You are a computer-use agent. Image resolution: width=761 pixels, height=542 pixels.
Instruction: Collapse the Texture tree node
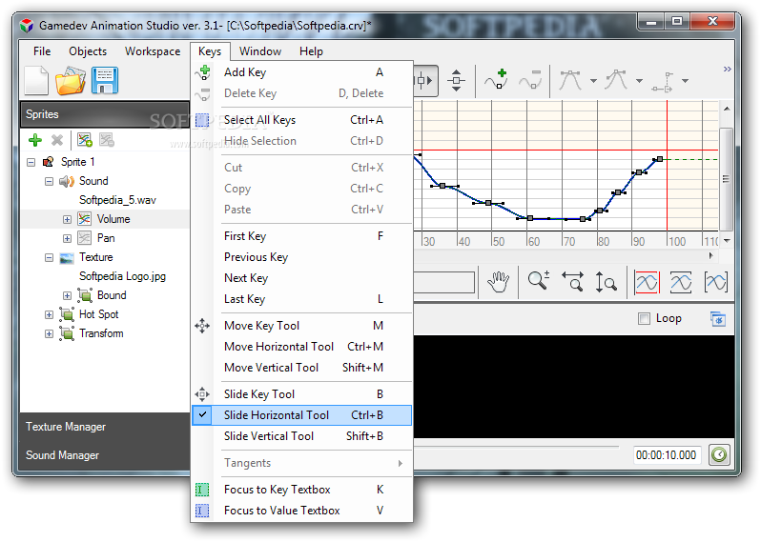[49, 257]
